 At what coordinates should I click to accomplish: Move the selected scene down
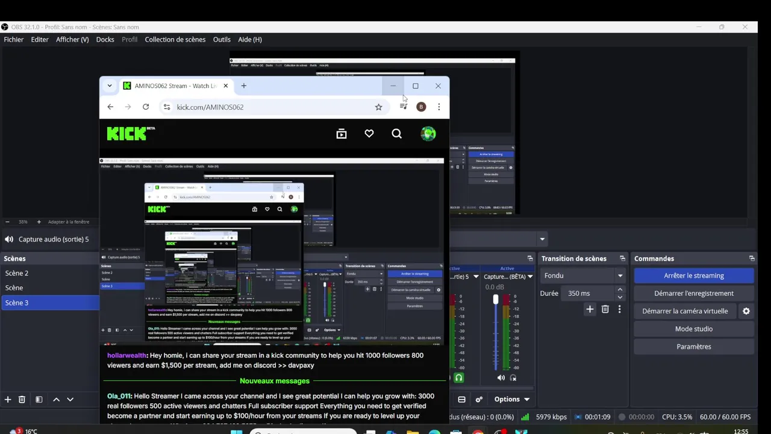[70, 399]
